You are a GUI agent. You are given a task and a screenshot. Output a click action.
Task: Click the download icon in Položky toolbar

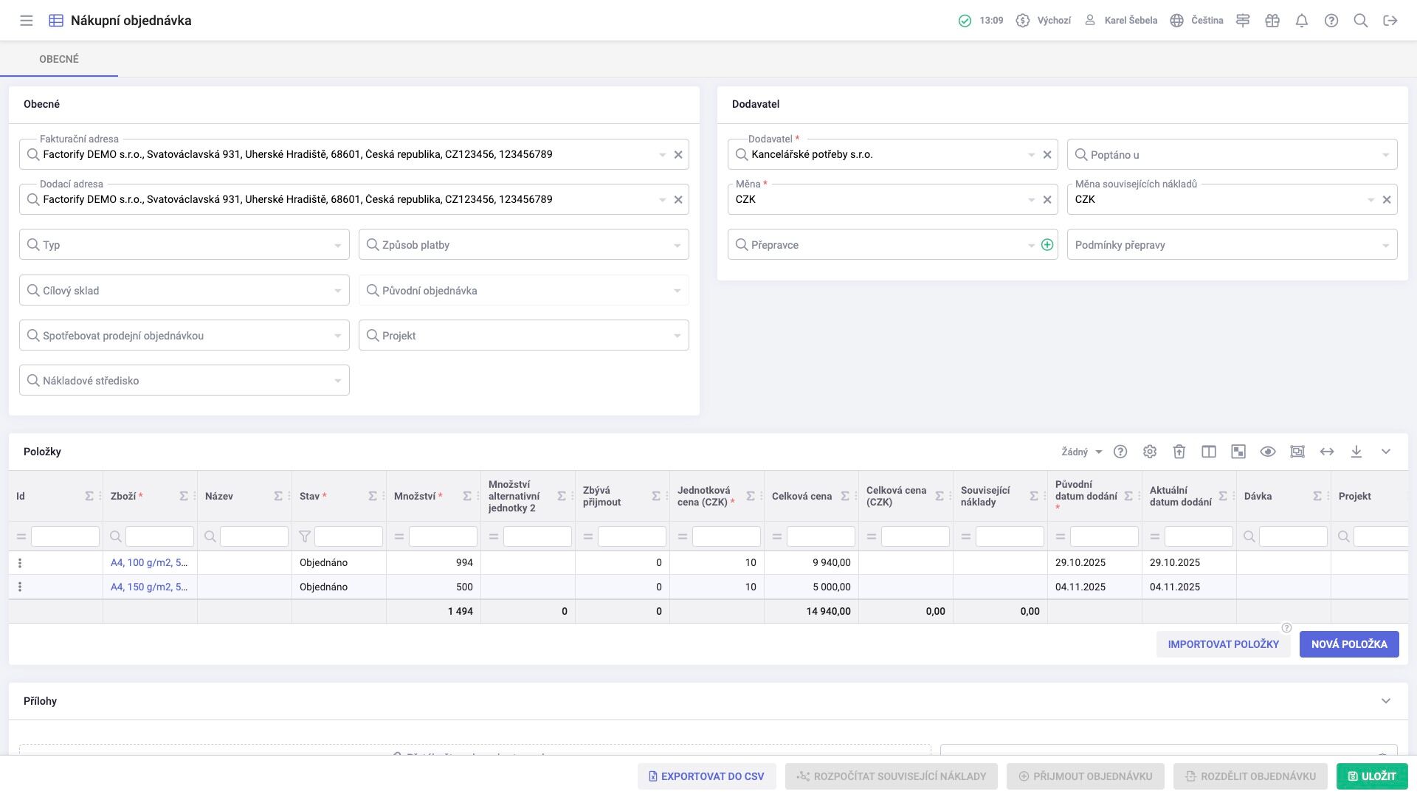pyautogui.click(x=1356, y=452)
